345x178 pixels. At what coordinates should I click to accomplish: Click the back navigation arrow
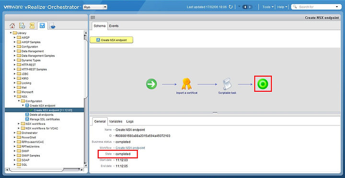click(x=245, y=7)
